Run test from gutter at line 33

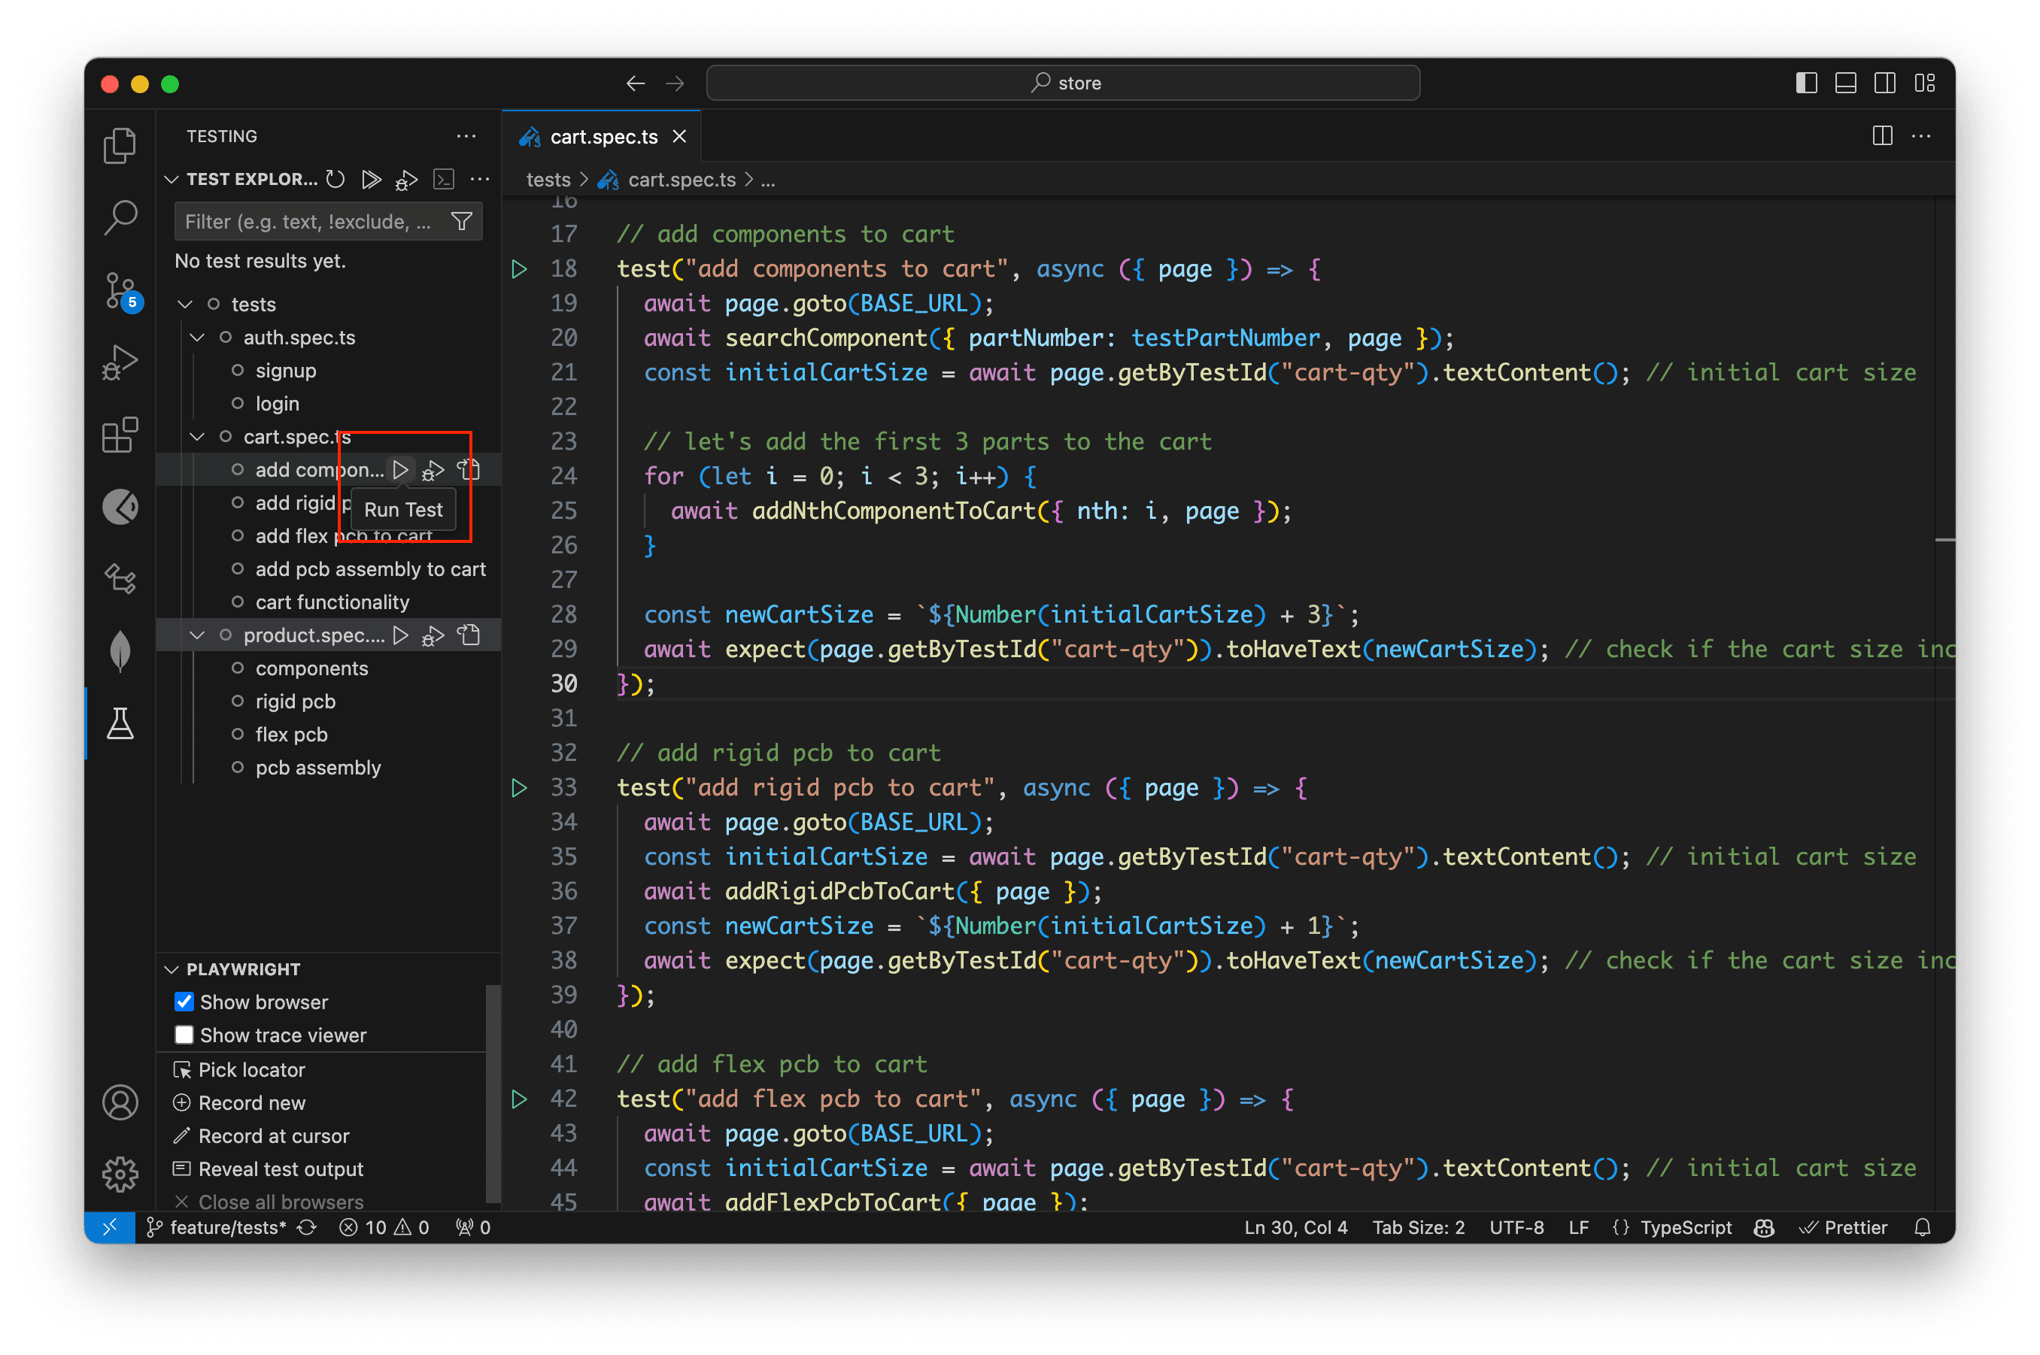click(x=520, y=787)
